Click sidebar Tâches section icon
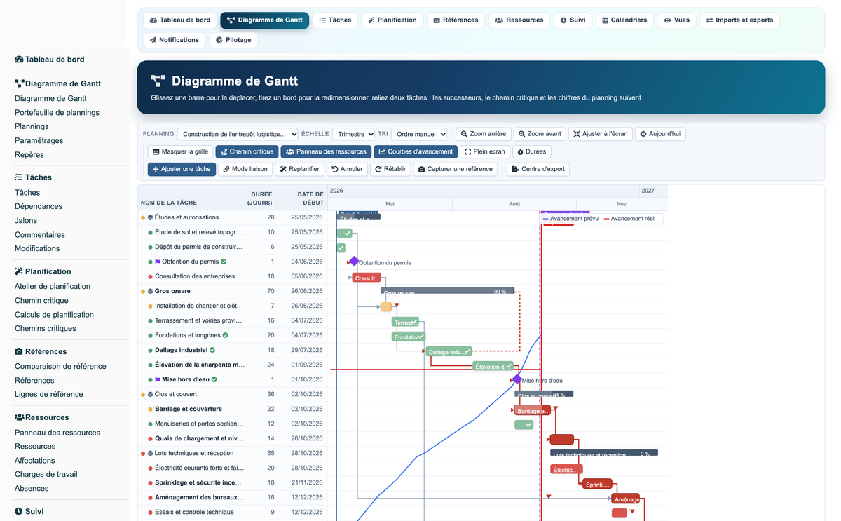This screenshot has height=521, width=841. pyautogui.click(x=19, y=177)
